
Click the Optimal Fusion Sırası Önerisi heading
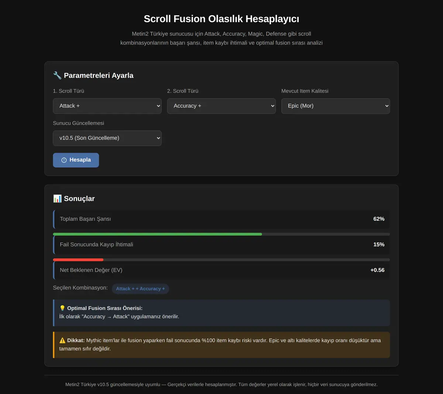point(105,308)
